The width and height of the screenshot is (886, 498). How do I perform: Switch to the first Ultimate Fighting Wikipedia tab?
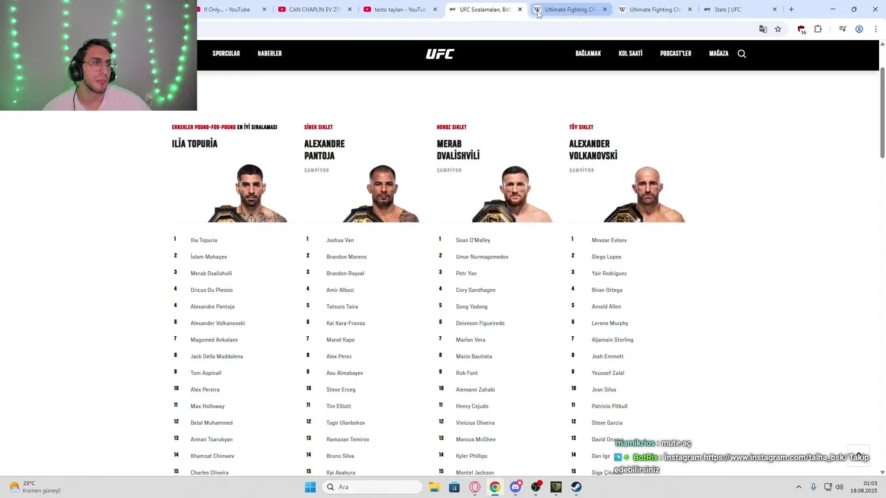pyautogui.click(x=570, y=10)
